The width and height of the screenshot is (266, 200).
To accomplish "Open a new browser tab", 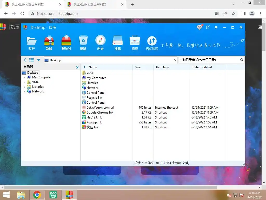I will coord(132,4).
